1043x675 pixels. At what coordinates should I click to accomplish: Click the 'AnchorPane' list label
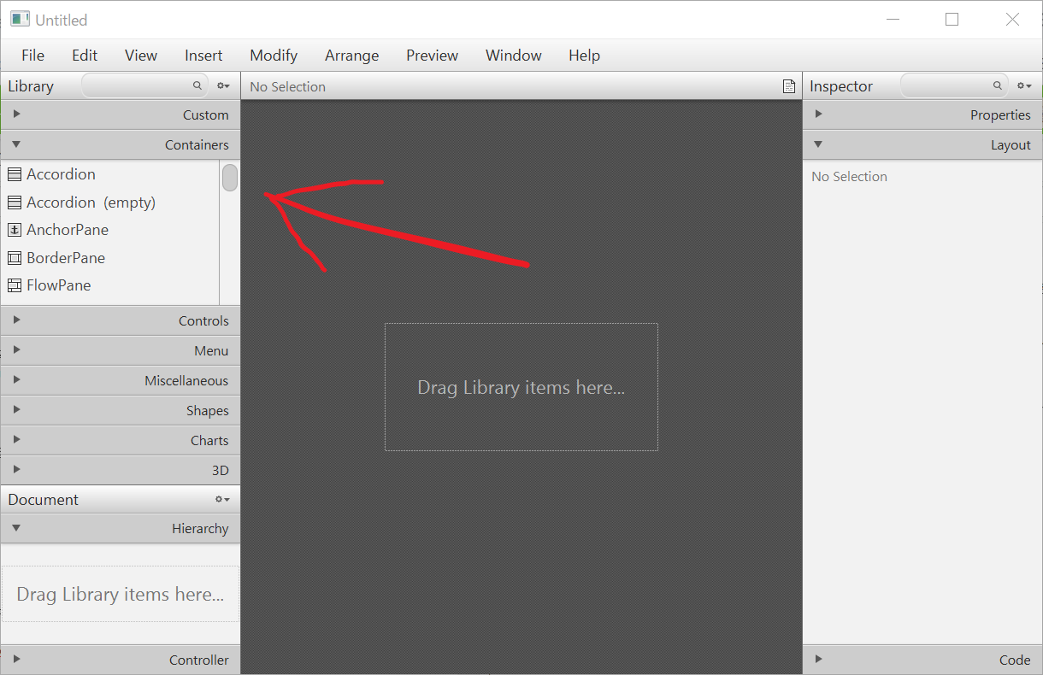(x=68, y=230)
